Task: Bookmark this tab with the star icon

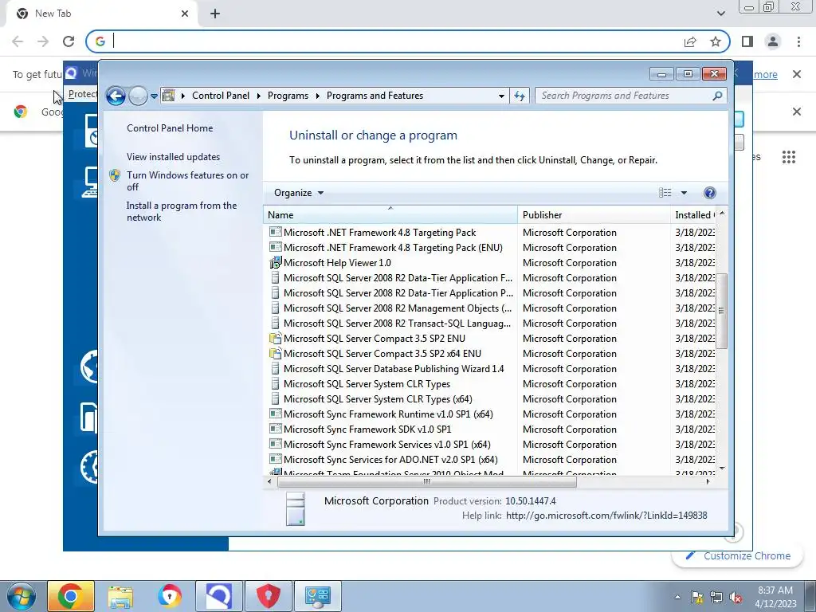Action: pos(716,41)
